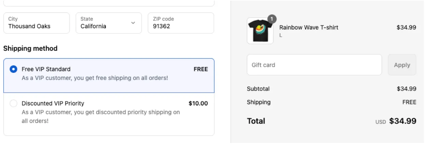
Task: Focus the City field containing Thousand Oaks
Action: click(36, 23)
